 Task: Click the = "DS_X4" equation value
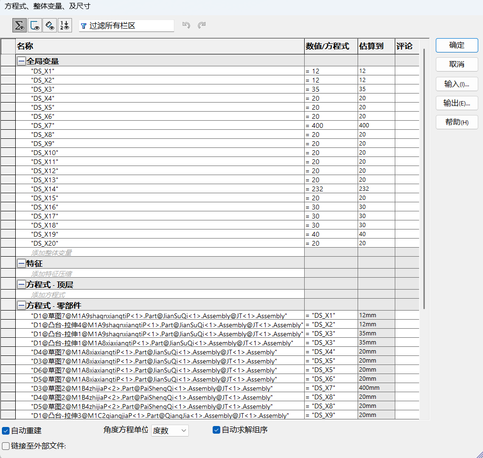[331, 352]
